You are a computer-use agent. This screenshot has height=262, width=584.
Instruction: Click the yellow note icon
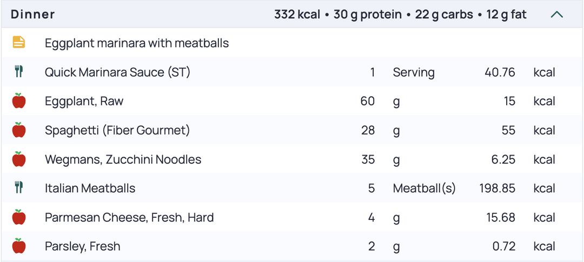pos(19,43)
